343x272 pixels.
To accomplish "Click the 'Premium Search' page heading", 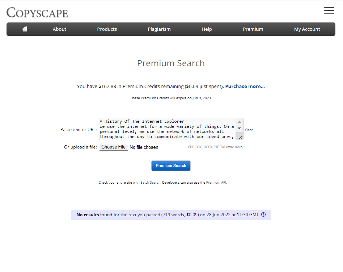I will [171, 63].
